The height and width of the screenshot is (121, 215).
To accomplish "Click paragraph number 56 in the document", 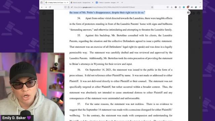I will coord(79,70).
